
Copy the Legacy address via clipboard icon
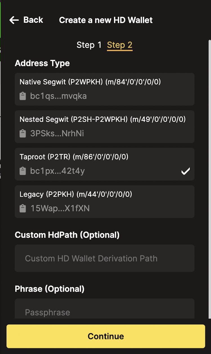(23, 208)
